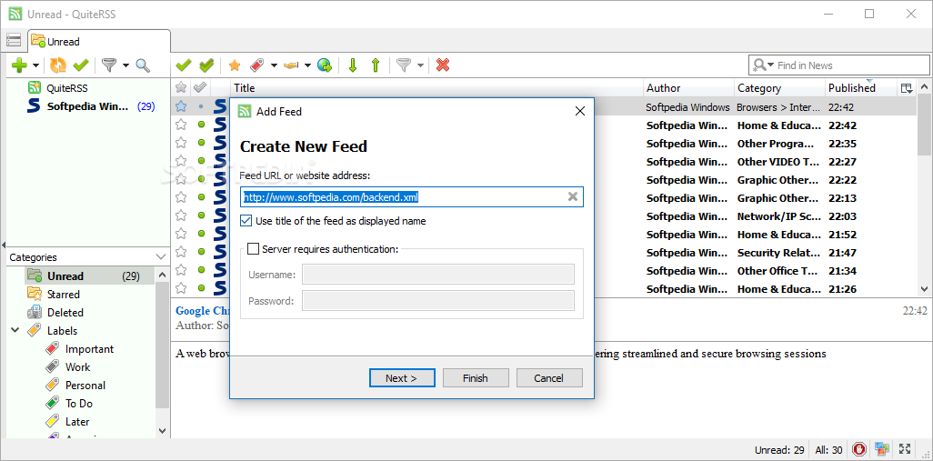Star the news with the orange star toolbar icon
Viewport: 933px width, 461px height.
(235, 65)
